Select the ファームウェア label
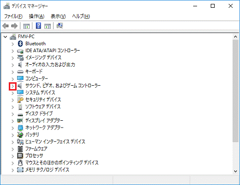Image resolution: width=240 pixels, height=185 pixels. 36,148
